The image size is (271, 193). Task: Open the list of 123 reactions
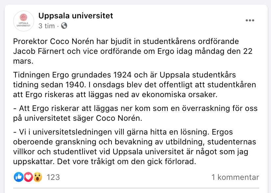point(53,177)
